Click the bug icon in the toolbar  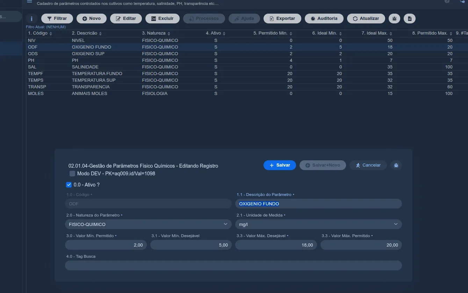(x=394, y=19)
